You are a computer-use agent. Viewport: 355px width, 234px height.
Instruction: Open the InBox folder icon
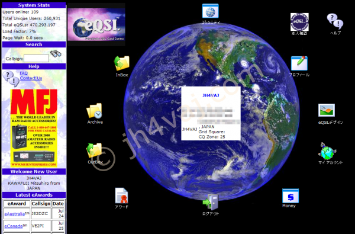122,63
